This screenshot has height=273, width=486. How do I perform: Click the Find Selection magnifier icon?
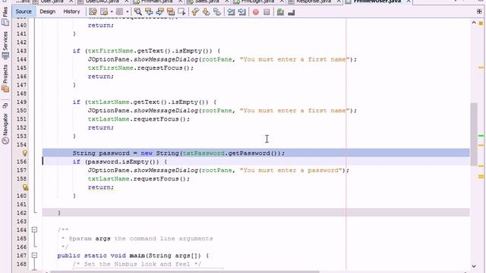[138, 12]
